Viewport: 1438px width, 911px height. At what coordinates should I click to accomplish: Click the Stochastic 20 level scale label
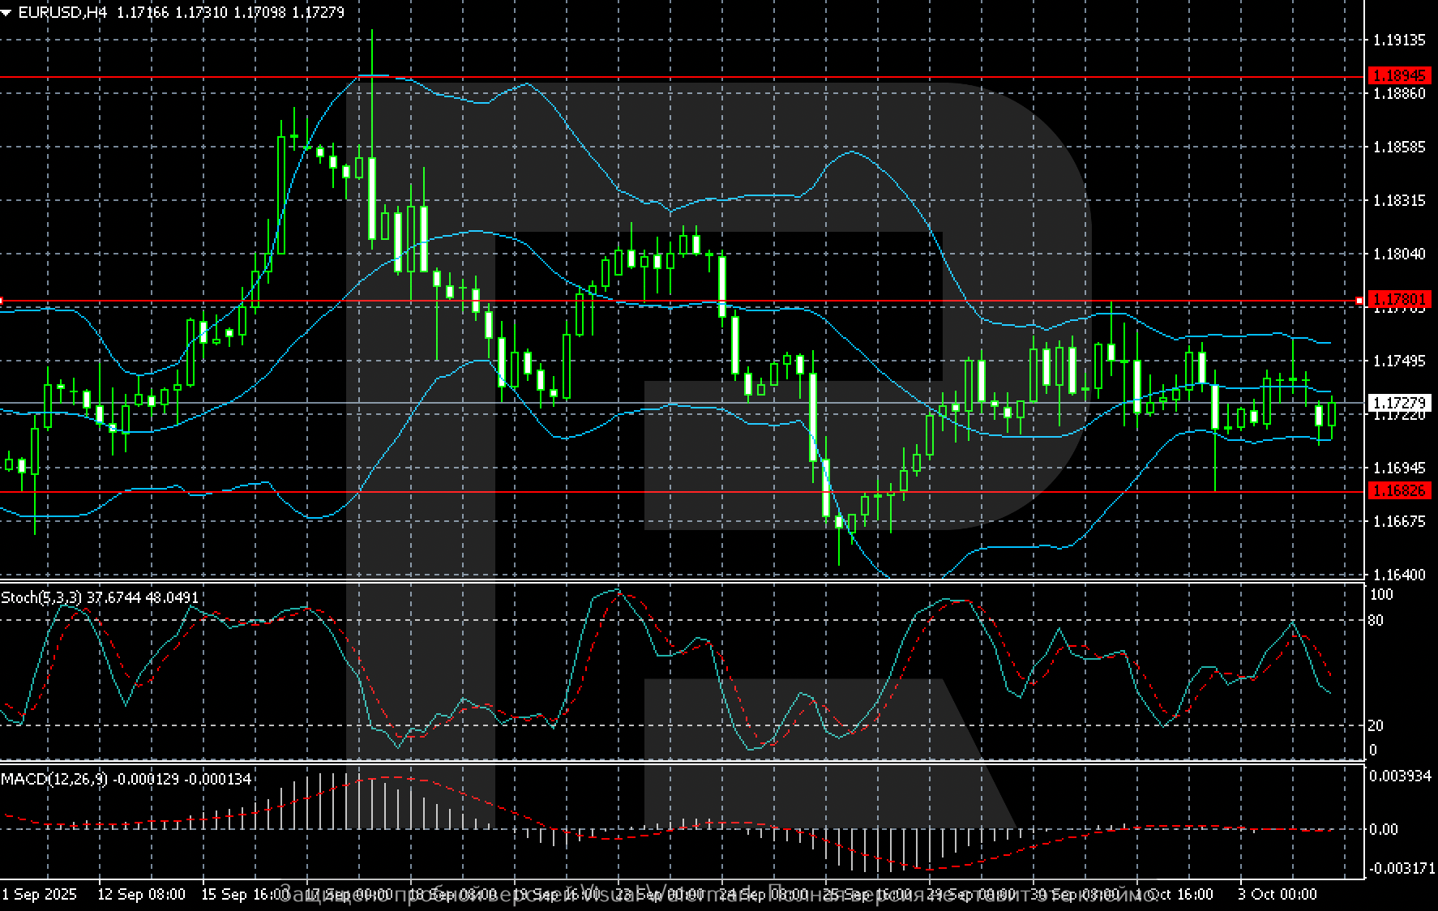click(x=1376, y=725)
